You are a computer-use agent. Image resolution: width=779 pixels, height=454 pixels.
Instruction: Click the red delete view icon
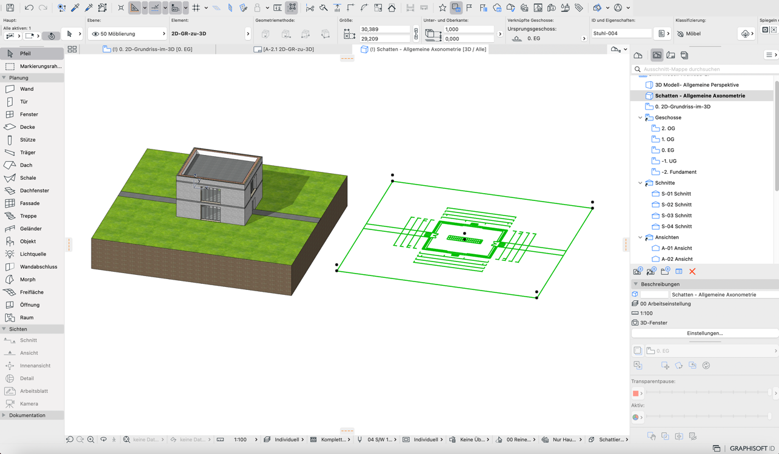click(x=692, y=272)
